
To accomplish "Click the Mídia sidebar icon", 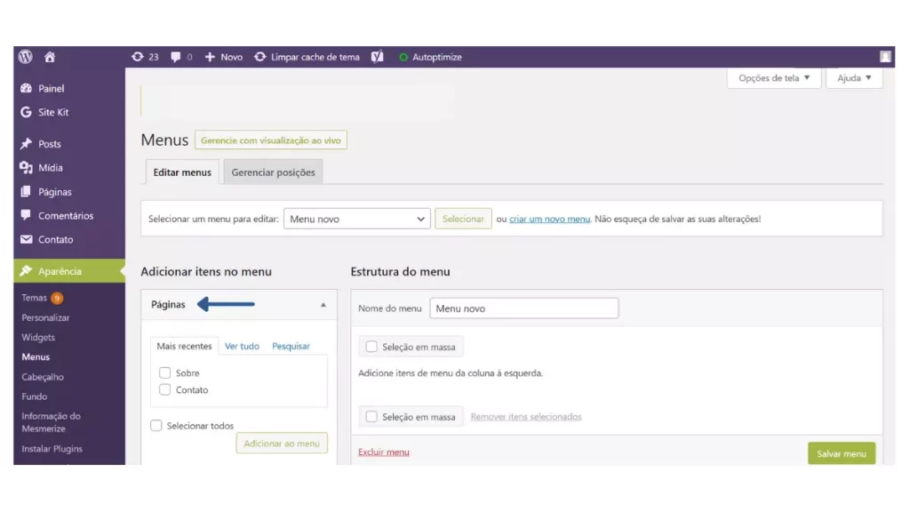I will tap(26, 168).
